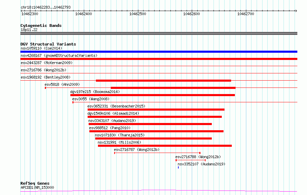Select the esv988512 red variant bar

pyautogui.click(x=157, y=131)
